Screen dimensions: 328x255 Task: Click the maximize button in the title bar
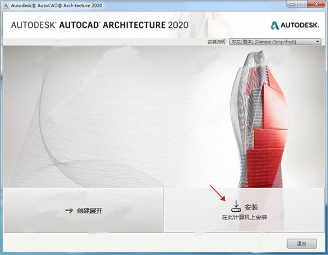(x=302, y=4)
